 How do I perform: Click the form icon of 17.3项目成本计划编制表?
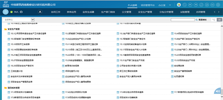click(9, 92)
